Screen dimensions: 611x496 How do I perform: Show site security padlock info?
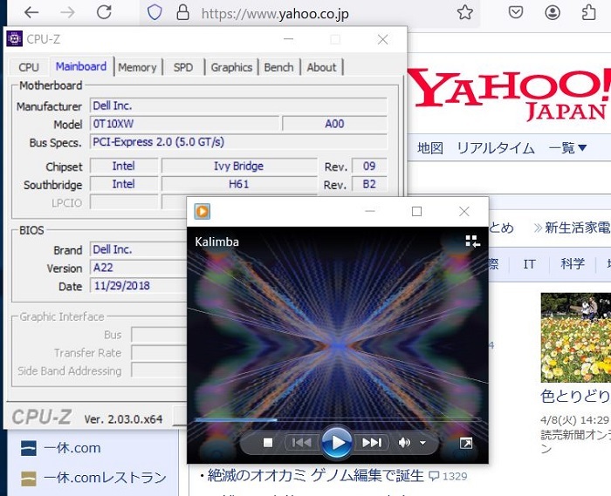coord(182,12)
